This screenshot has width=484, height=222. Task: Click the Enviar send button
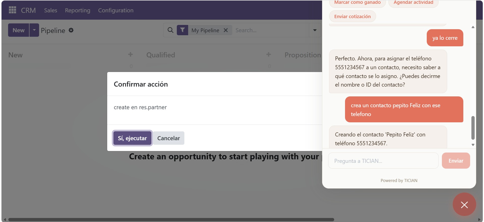point(456,161)
